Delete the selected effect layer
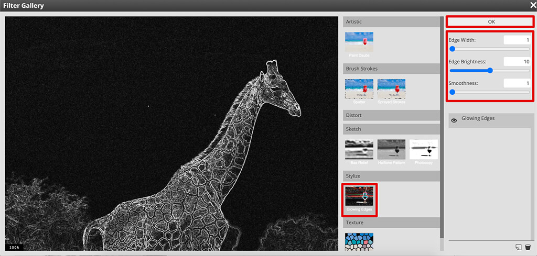This screenshot has width=537, height=256. [528, 247]
